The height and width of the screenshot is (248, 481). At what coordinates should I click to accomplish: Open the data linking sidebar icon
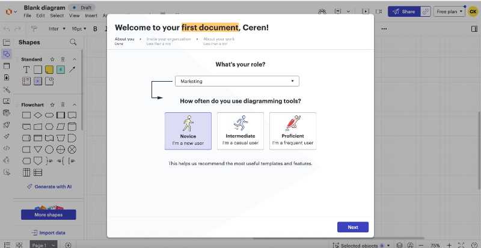click(x=7, y=113)
